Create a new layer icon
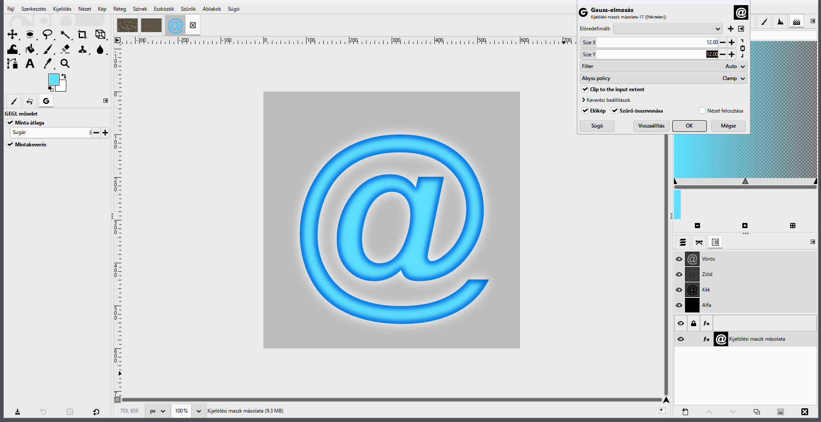 [x=685, y=412]
